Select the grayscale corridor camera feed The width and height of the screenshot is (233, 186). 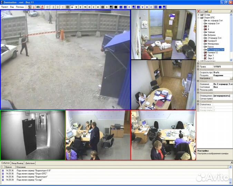coord(33,135)
